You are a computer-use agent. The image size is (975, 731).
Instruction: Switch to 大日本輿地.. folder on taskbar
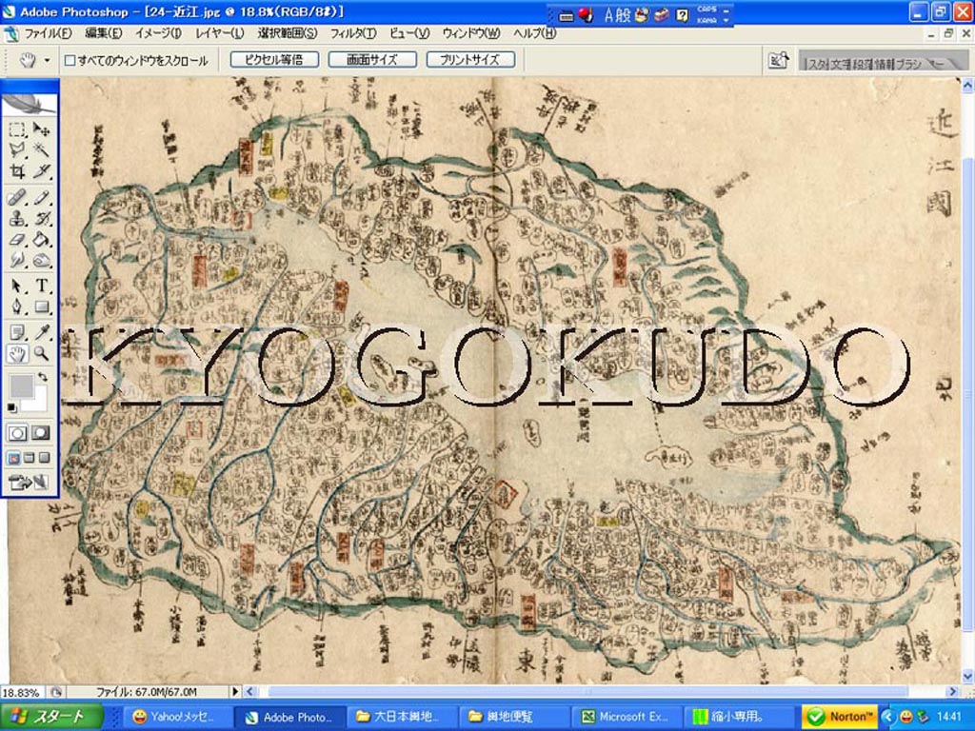(x=401, y=717)
